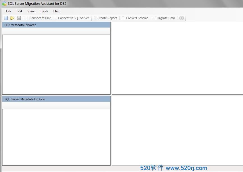Click the Save Project disk icon
This screenshot has height=172, width=243.
[19, 18]
